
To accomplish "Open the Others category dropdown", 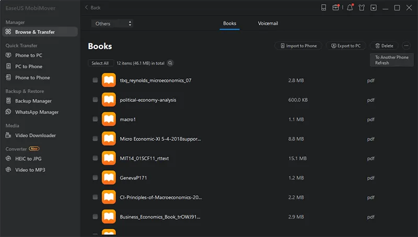I will pyautogui.click(x=112, y=23).
